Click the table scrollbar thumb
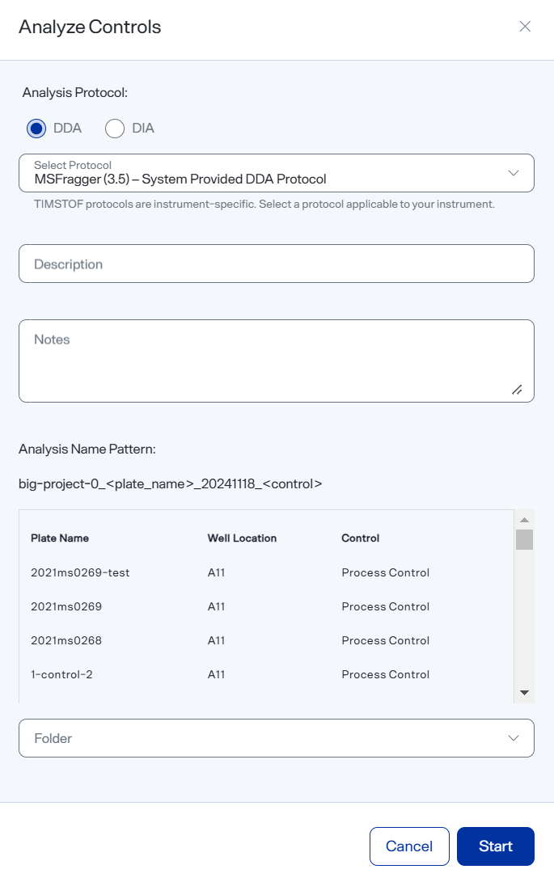Viewport: 554px width, 882px height. point(524,539)
